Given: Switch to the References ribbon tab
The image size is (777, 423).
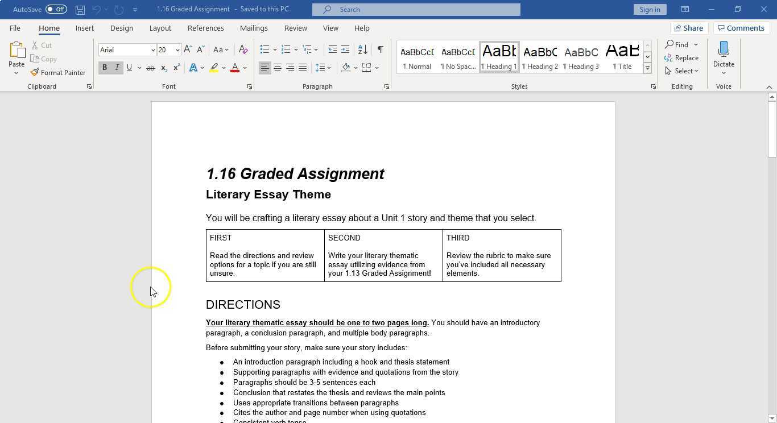Looking at the screenshot, I should tap(205, 28).
